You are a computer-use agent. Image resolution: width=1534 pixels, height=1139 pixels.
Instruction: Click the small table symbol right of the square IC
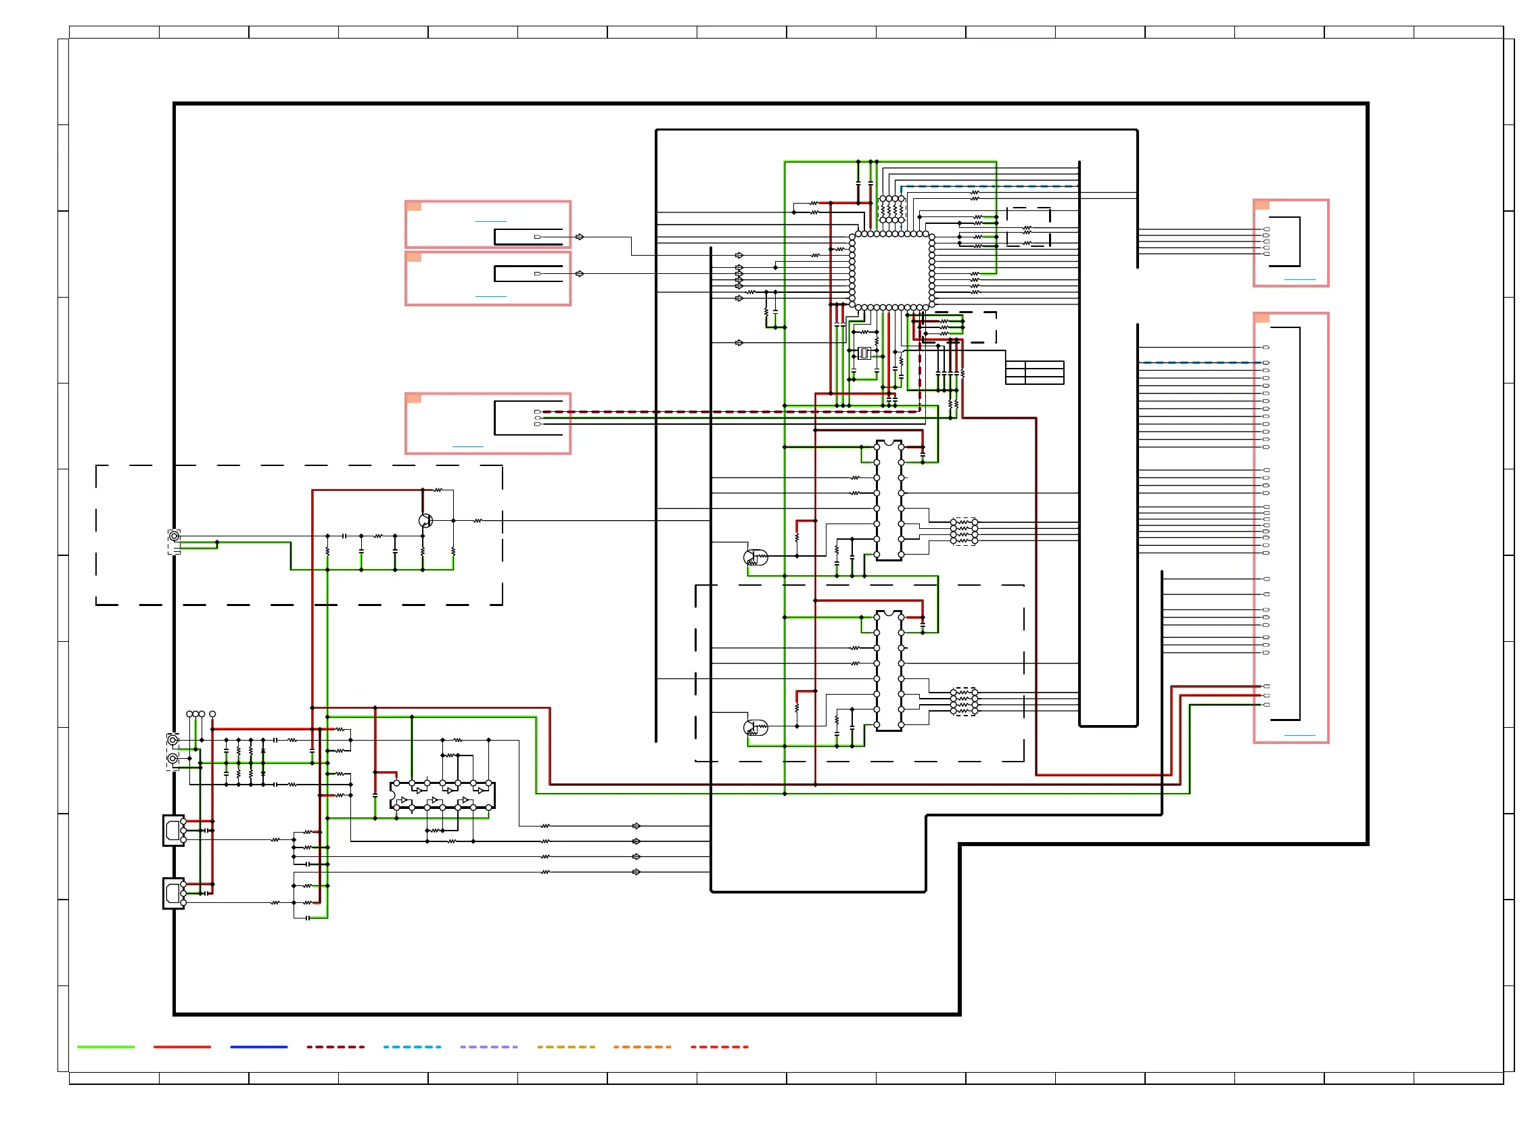point(1034,372)
